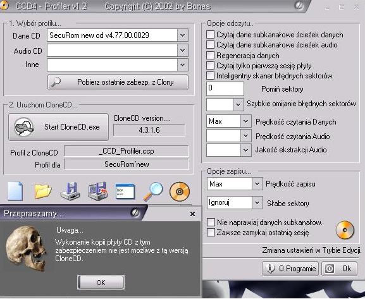Click the orange CD disc toolbar icon

[180, 192]
